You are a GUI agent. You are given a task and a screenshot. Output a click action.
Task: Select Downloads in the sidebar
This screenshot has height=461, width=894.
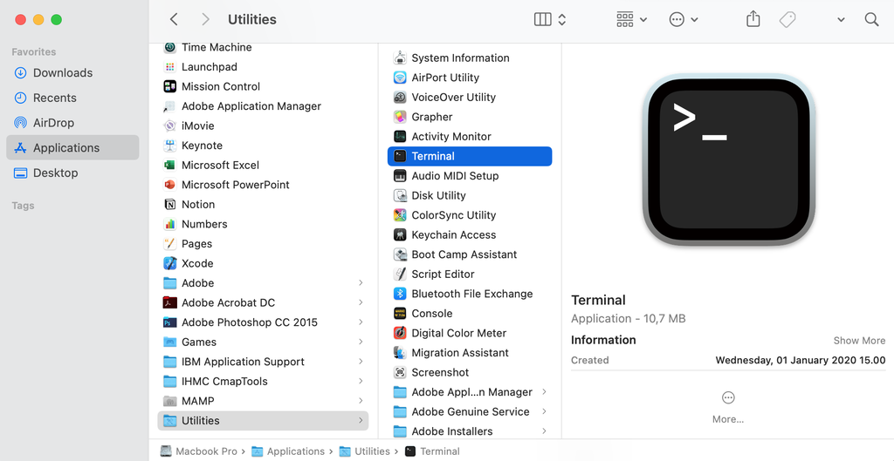[x=63, y=73]
